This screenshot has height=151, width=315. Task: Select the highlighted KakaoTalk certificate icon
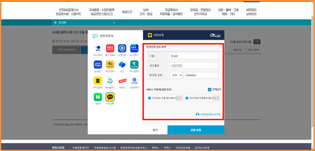point(110,97)
